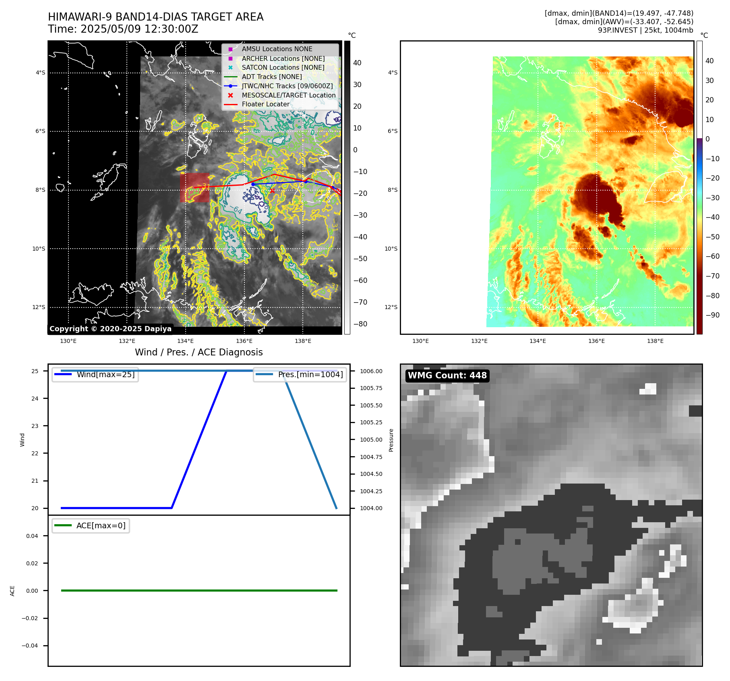730x681 pixels.
Task: Select 'SATCON Locations [NONE]' legend entry
Action: pyautogui.click(x=283, y=68)
